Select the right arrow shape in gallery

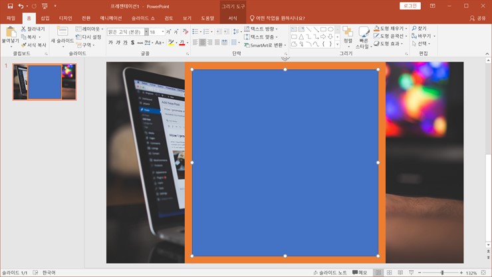tap(323, 37)
